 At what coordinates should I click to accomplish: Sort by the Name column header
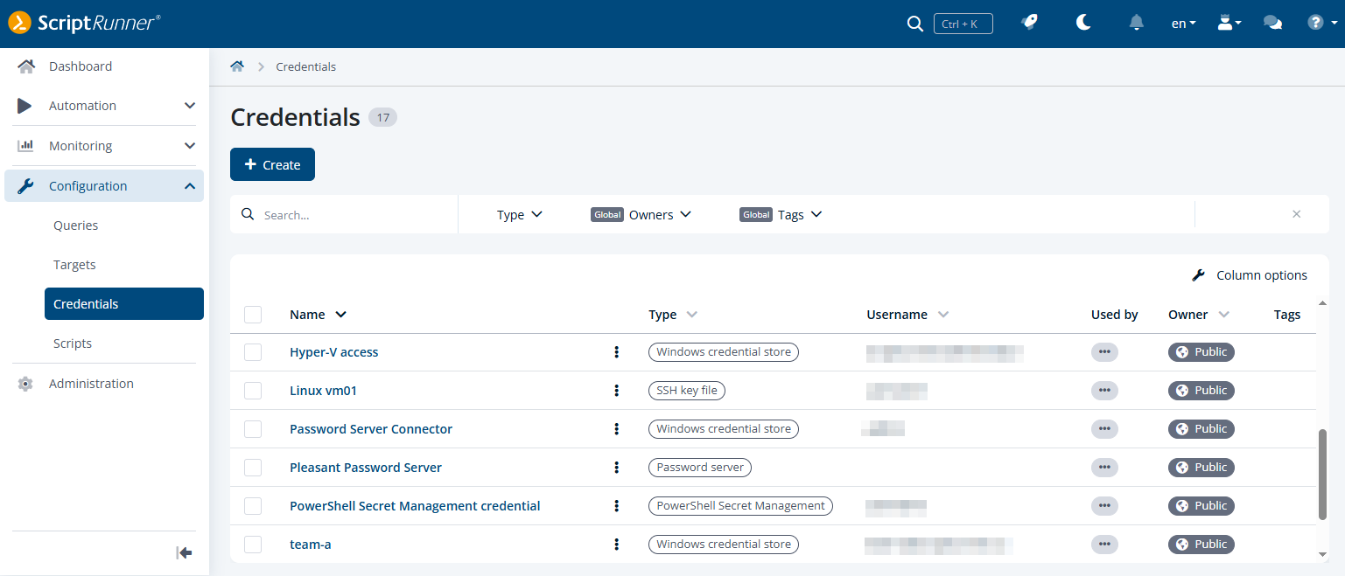tap(318, 315)
